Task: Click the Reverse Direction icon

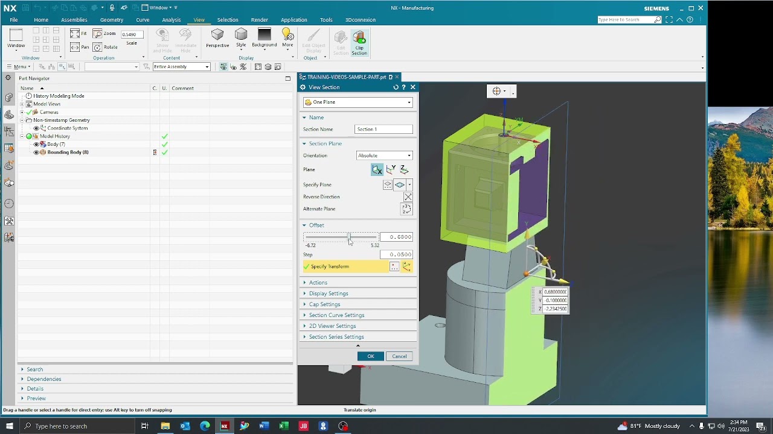Action: (408, 197)
